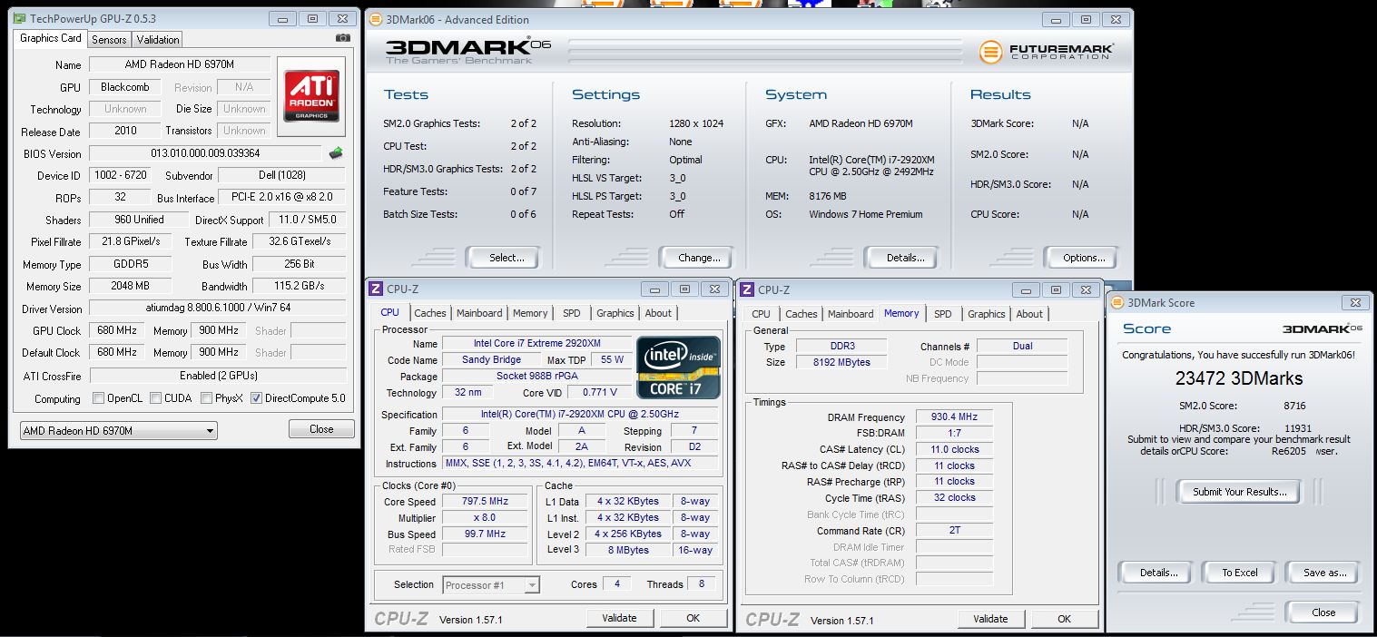
Task: Click the ATI CrossFire field 'Enabled (2 GPUs)'
Action: coord(218,376)
